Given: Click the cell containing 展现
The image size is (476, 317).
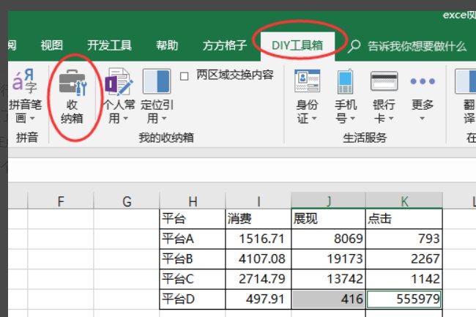Looking at the screenshot, I should click(x=328, y=219).
